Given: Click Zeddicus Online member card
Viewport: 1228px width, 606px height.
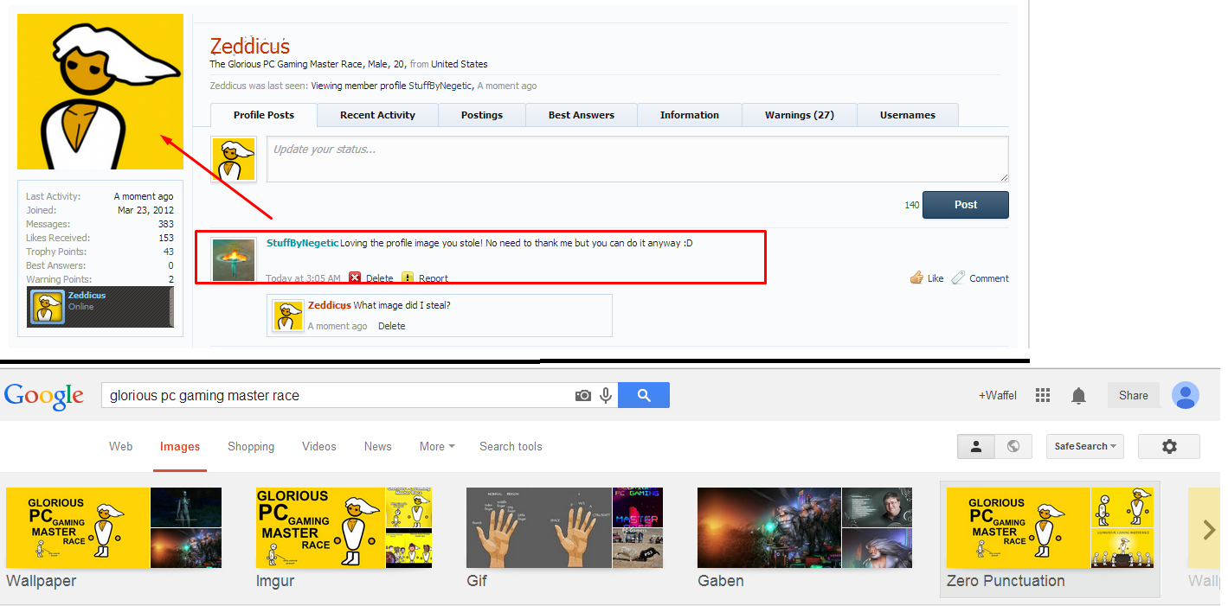Looking at the screenshot, I should [x=100, y=307].
